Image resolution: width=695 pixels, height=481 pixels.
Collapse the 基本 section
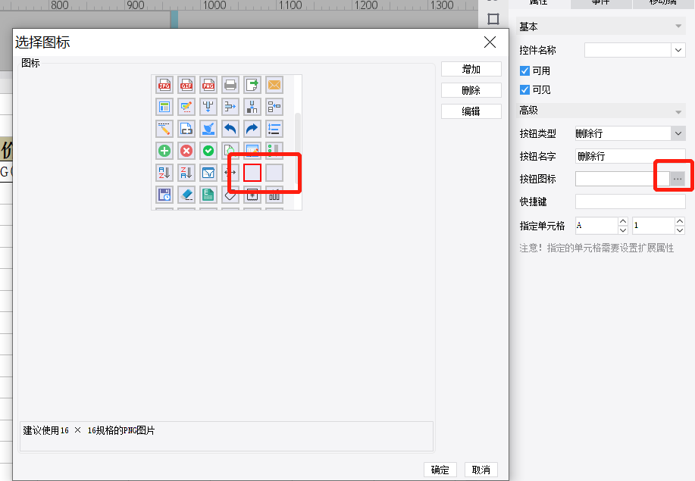678,27
